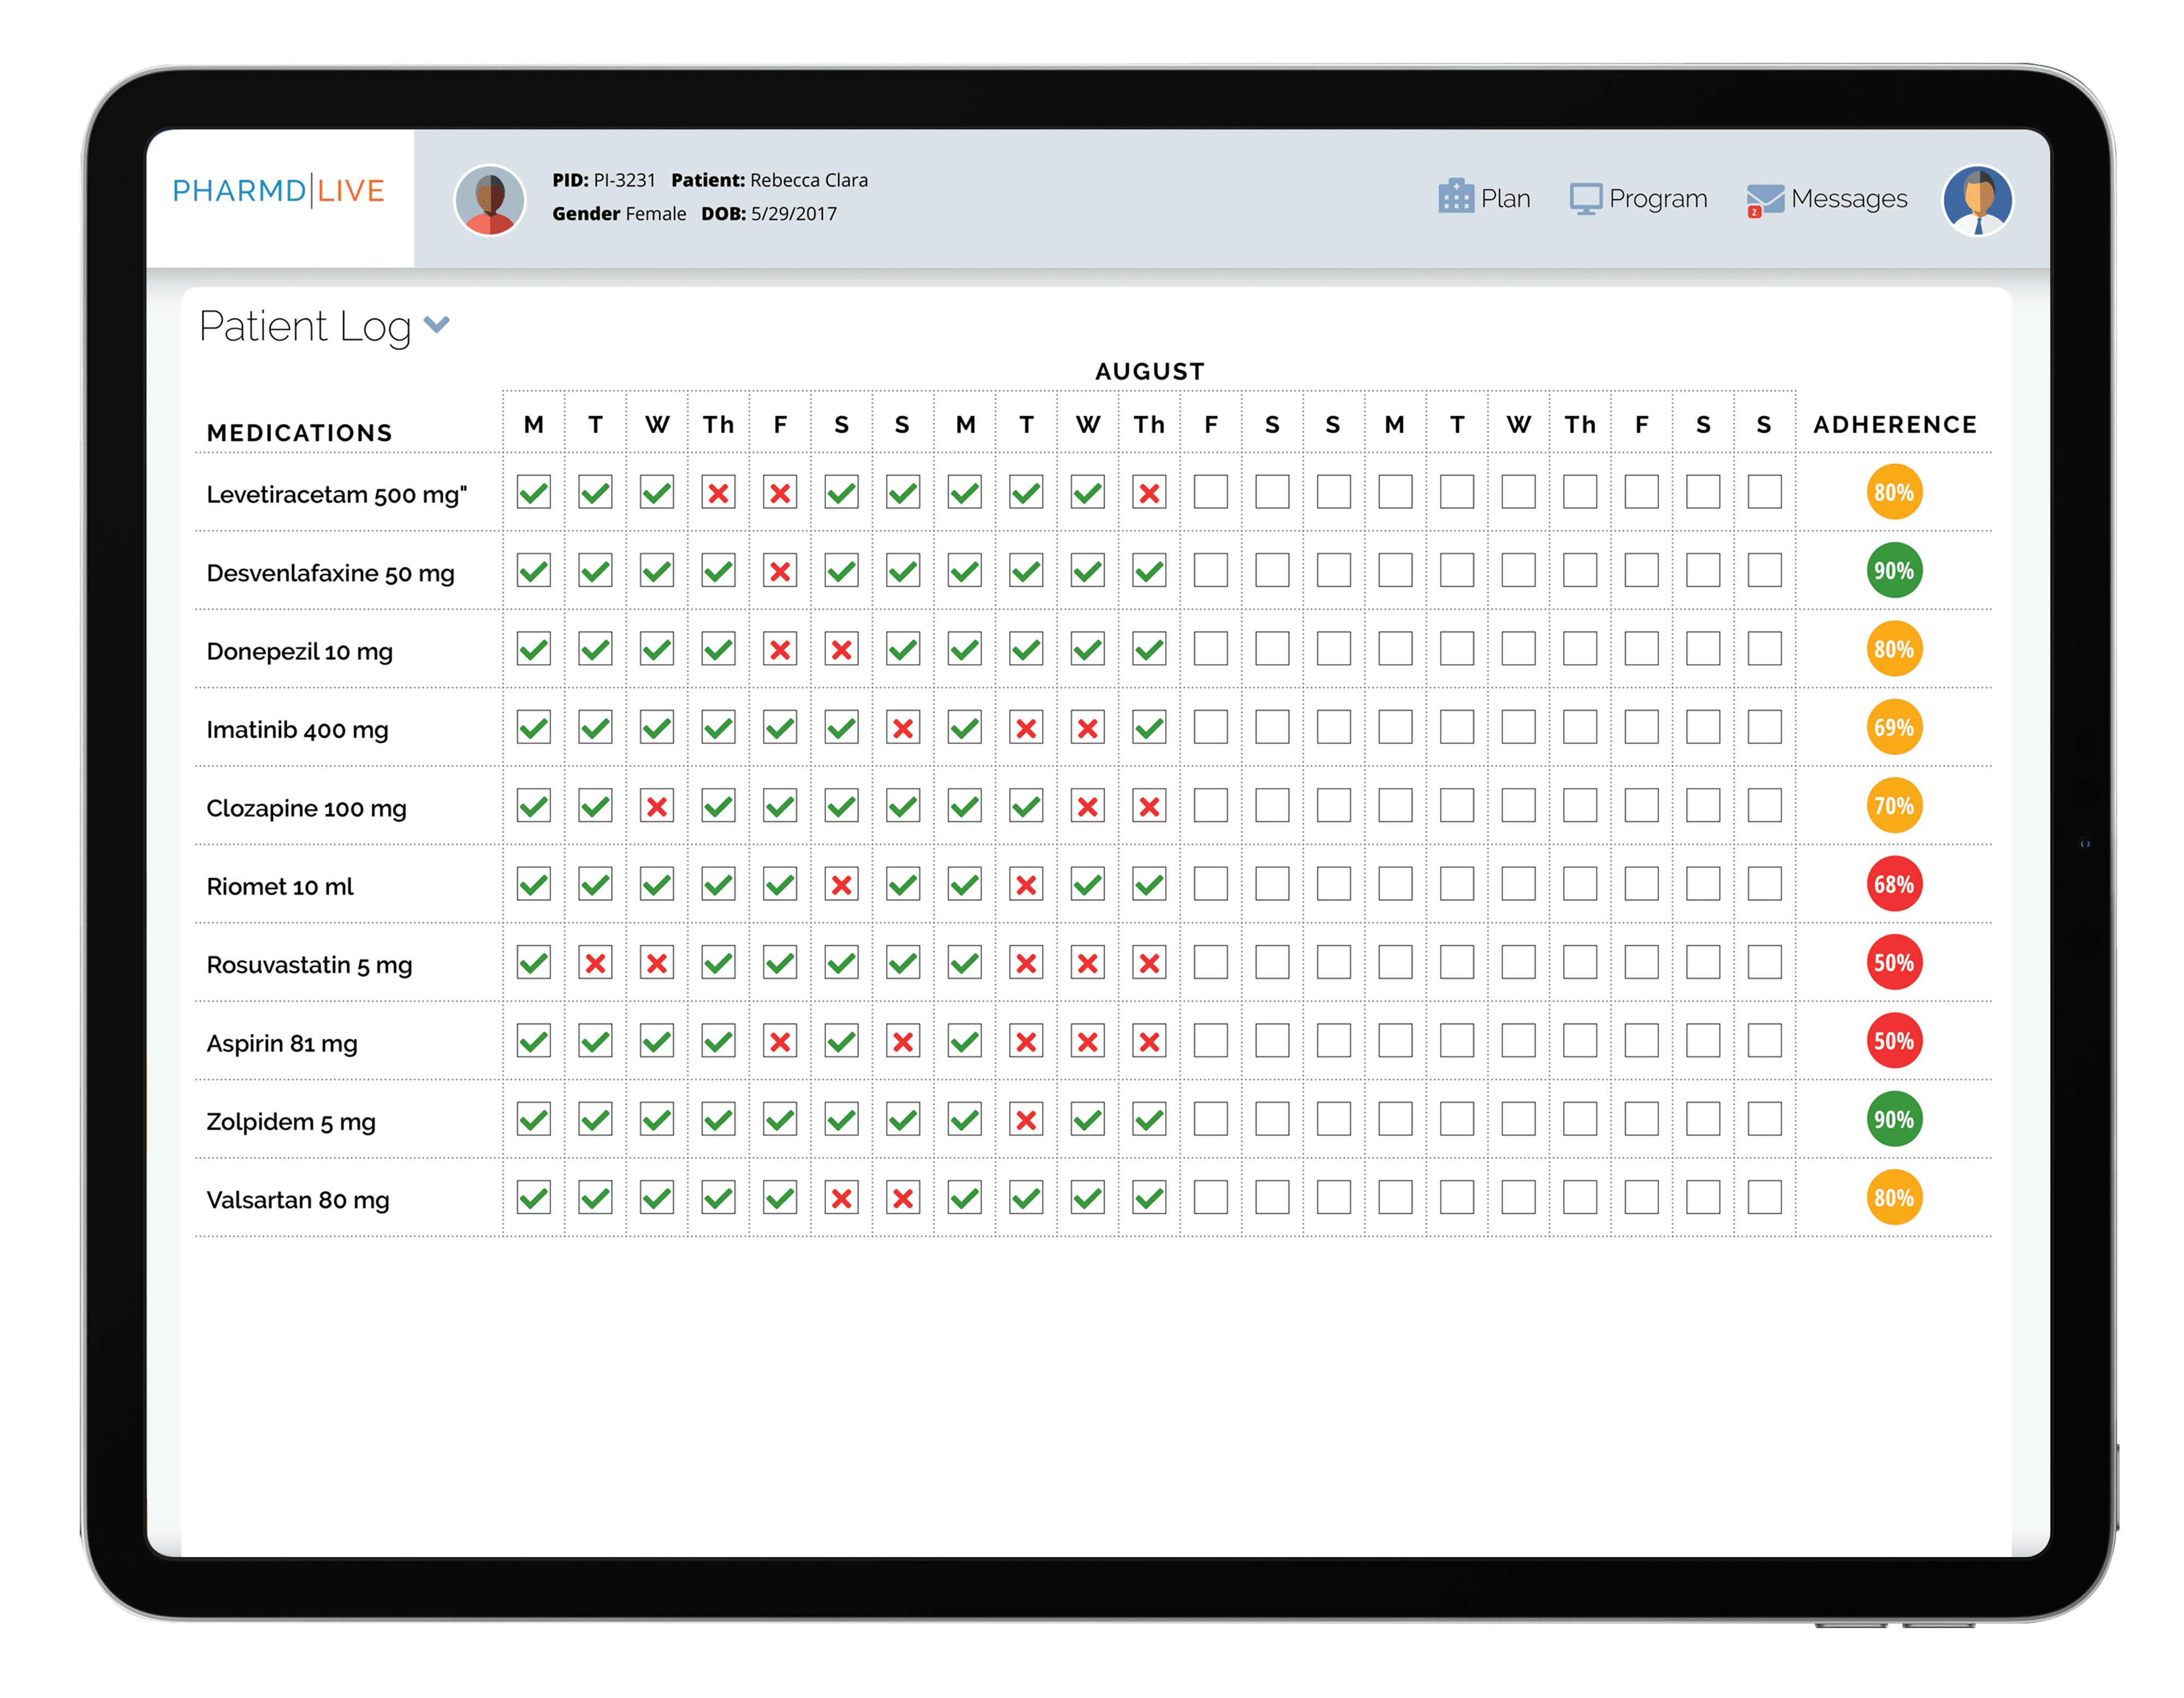Click the Rosuvastatin 5 mg medication name
The image size is (2184, 1698).
click(x=309, y=965)
